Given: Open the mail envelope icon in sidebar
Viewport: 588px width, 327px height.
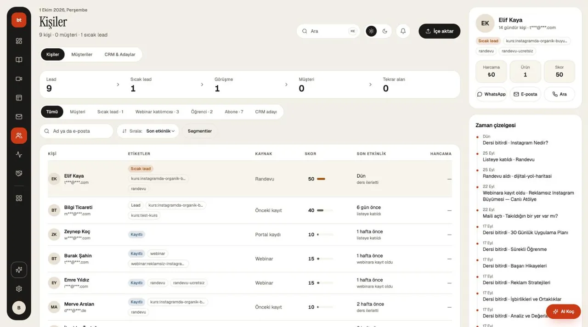Looking at the screenshot, I should click(x=19, y=117).
